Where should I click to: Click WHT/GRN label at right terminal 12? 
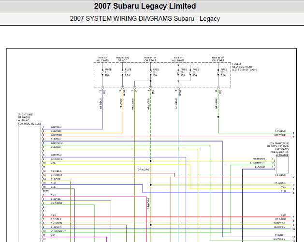click(x=279, y=239)
